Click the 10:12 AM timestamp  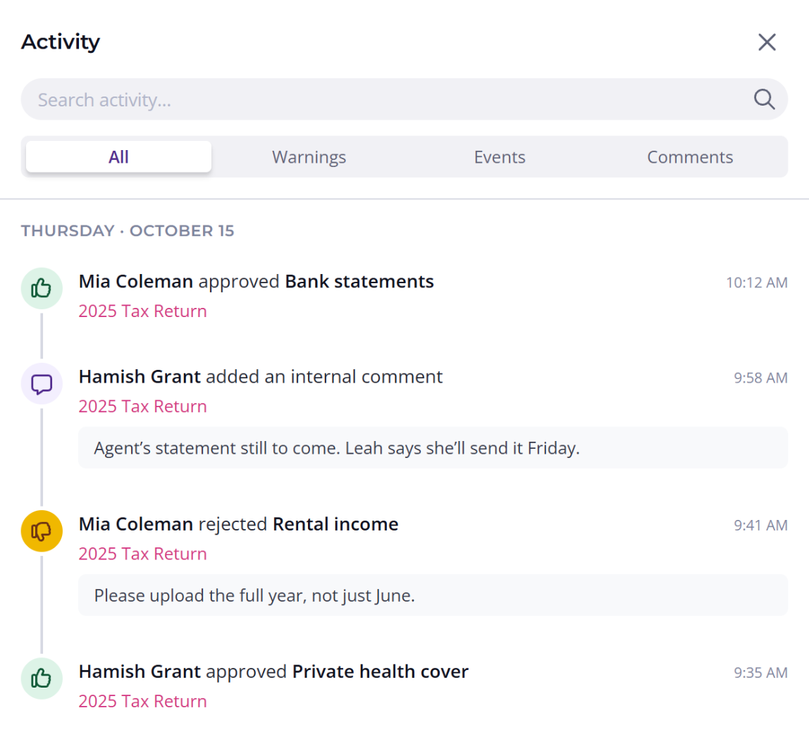pyautogui.click(x=756, y=283)
